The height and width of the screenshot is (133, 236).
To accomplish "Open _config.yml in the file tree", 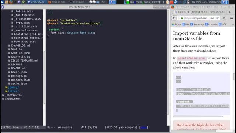I will tap(13, 95).
